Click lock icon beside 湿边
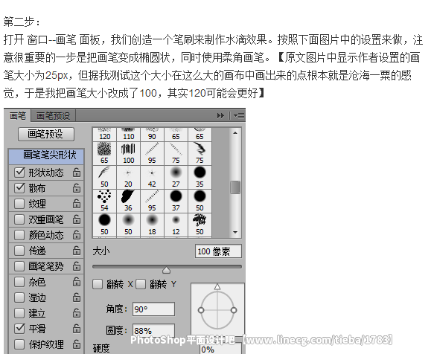The image size is (434, 354). click(x=77, y=297)
